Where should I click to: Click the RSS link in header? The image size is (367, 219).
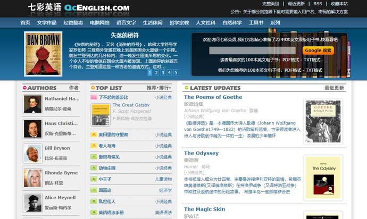pyautogui.click(x=318, y=4)
